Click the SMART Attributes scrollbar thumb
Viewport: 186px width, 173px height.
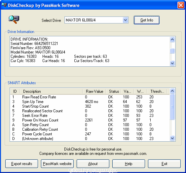point(172,107)
